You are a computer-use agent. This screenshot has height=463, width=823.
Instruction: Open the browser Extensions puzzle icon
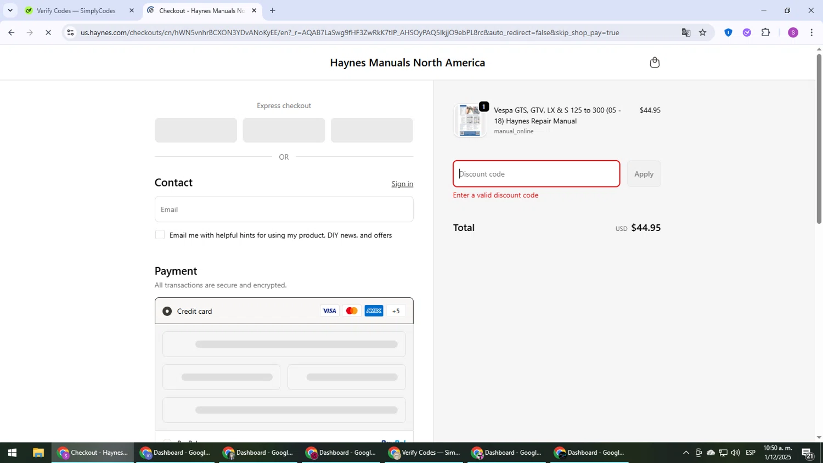(x=766, y=33)
